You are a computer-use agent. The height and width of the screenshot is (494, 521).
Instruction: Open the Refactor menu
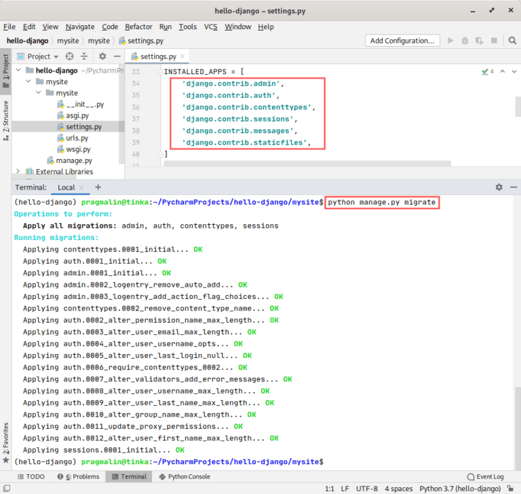(x=138, y=27)
